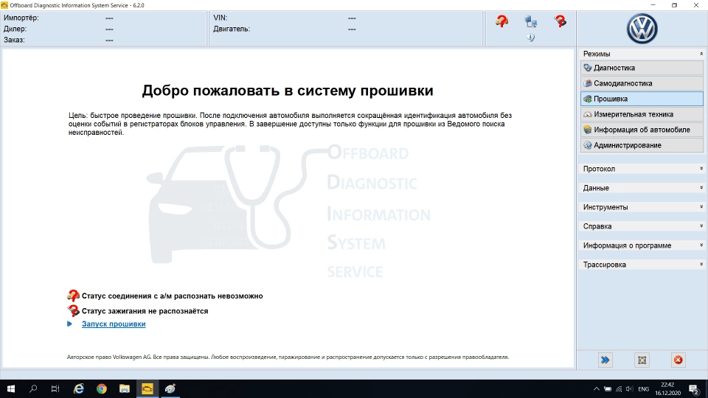This screenshot has width=708, height=398.
Task: Click the Измерительная техника gauge icon
Action: point(588,115)
